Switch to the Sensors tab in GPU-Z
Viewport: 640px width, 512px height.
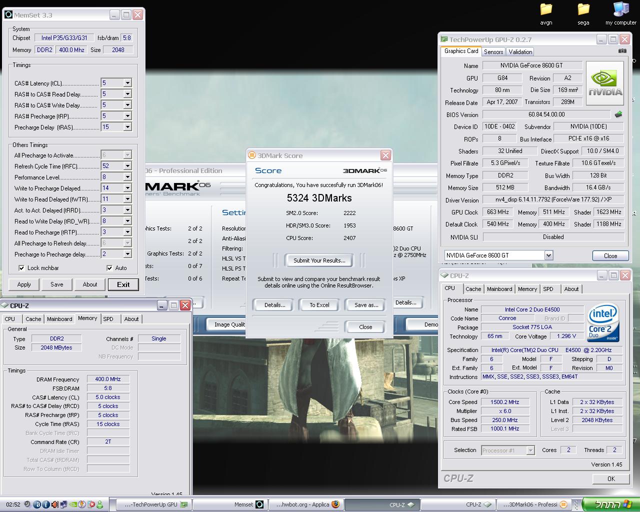tap(493, 52)
